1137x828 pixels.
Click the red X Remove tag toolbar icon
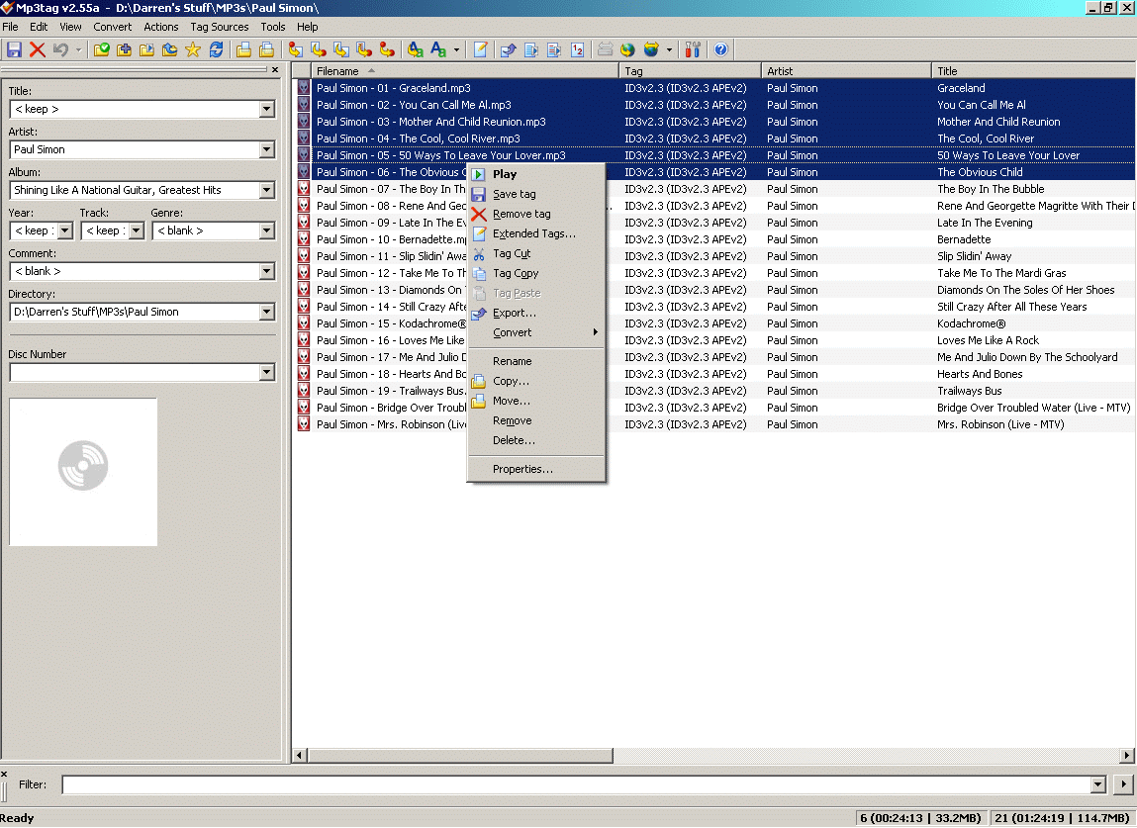point(37,49)
